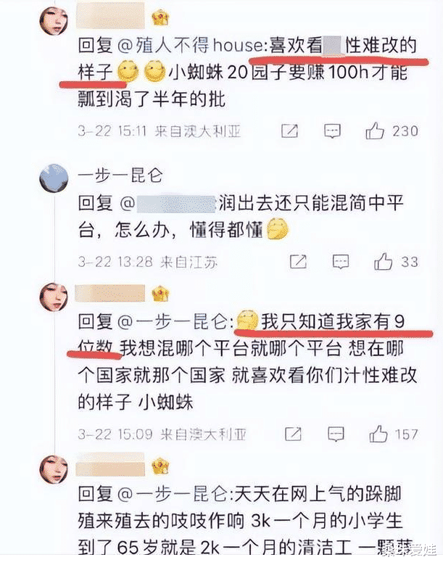Repost the 3-22 15:11 comment
Image resolution: width=443 pixels, height=565 pixels.
click(289, 131)
